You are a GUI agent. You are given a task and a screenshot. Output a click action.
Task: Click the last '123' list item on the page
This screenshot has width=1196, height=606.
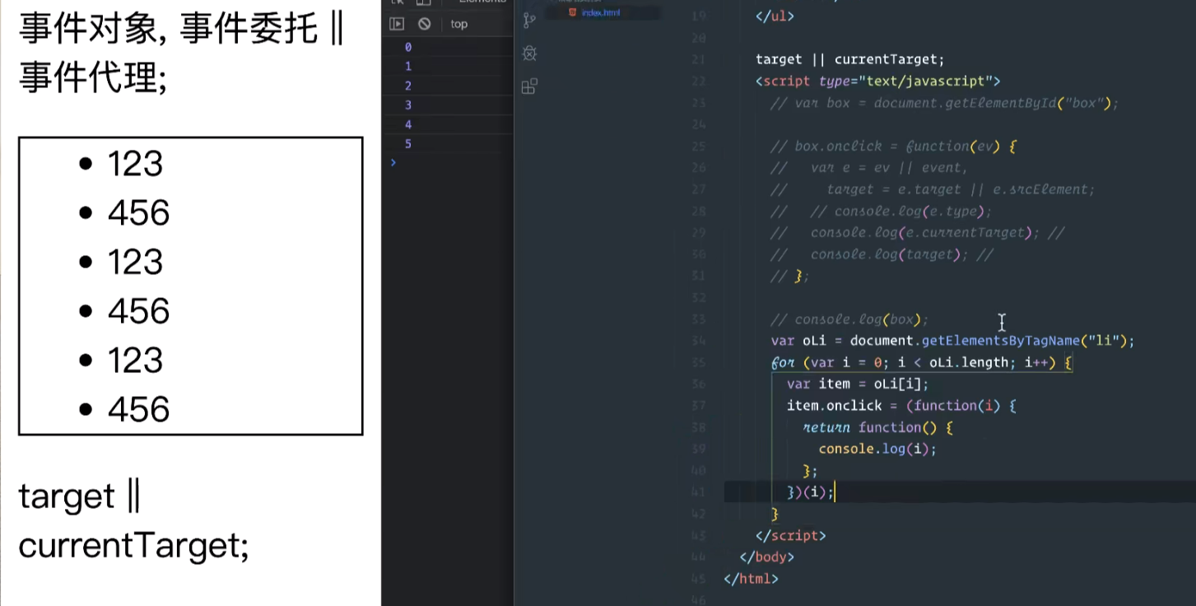[x=135, y=361]
